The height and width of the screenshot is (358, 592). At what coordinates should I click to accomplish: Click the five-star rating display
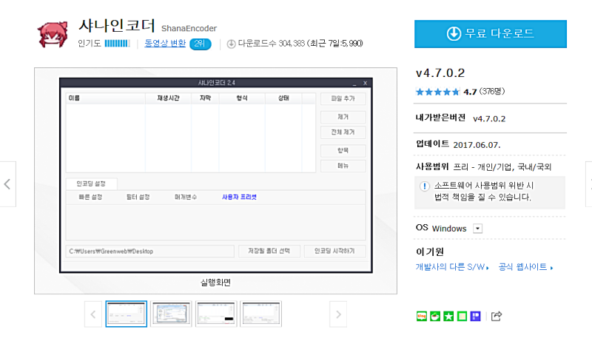(437, 92)
